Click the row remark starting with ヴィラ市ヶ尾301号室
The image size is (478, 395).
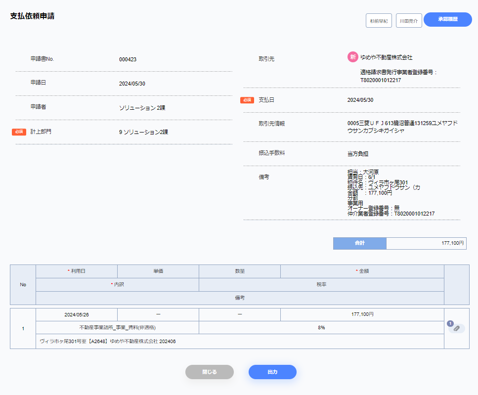pos(108,341)
